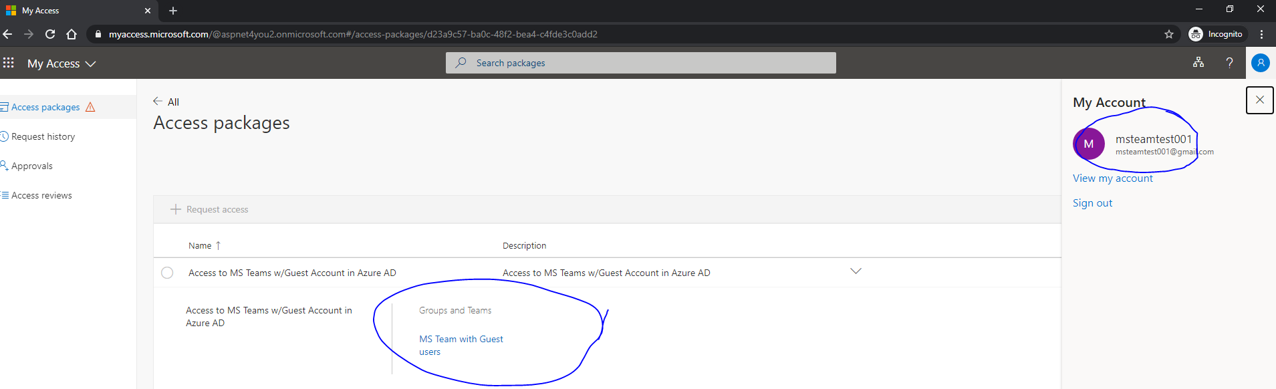Go back in the browser
1276x389 pixels.
point(8,34)
